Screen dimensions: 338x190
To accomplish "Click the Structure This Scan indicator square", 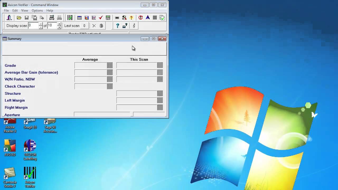I will [x=160, y=93].
